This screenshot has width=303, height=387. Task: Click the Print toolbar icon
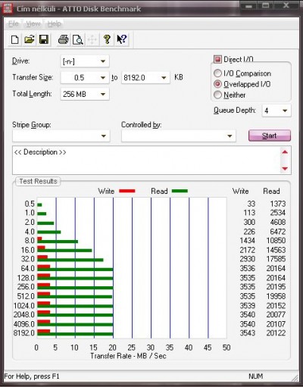63,39
